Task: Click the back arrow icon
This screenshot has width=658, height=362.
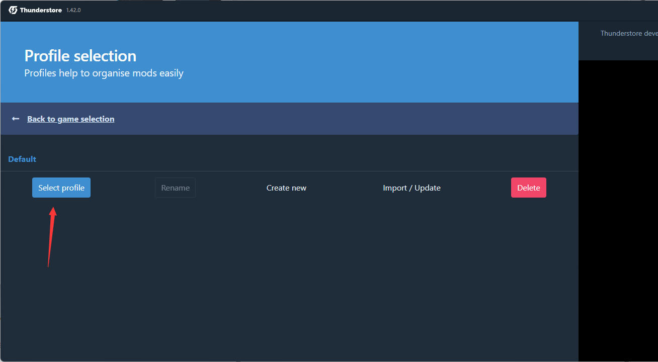Action: click(x=16, y=119)
